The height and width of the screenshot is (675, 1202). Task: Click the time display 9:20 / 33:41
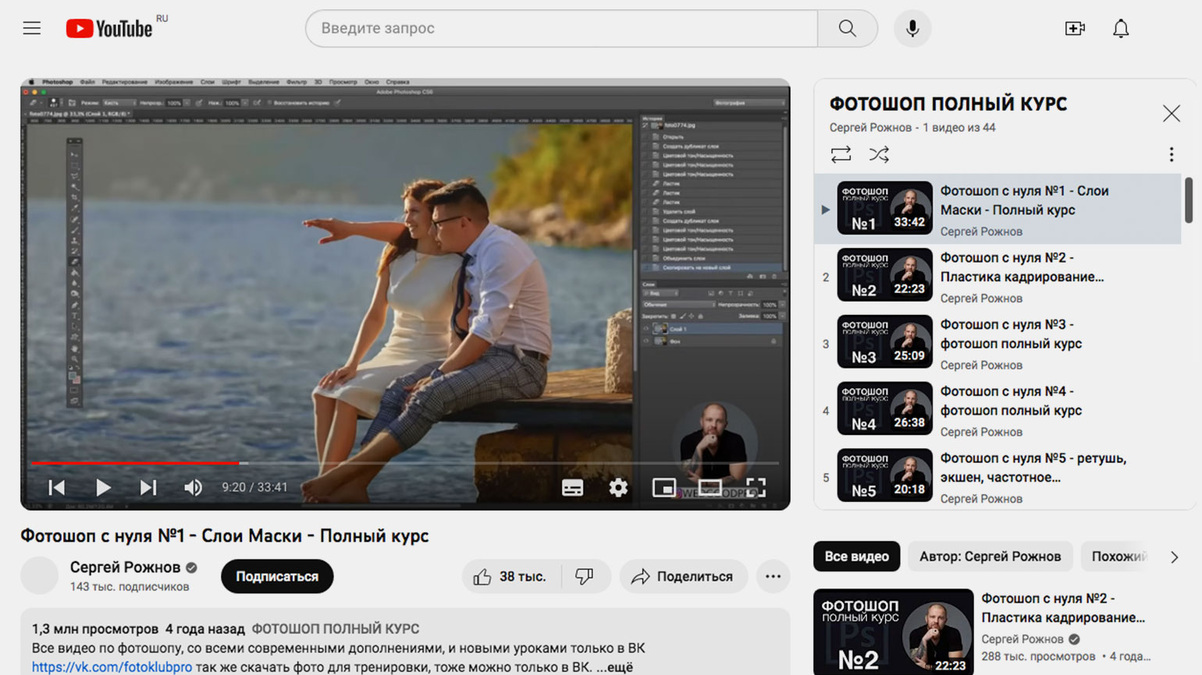(x=254, y=488)
